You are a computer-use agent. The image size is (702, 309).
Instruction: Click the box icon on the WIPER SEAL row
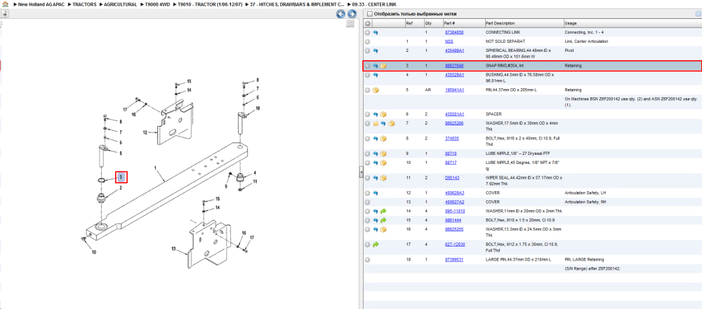coord(384,178)
